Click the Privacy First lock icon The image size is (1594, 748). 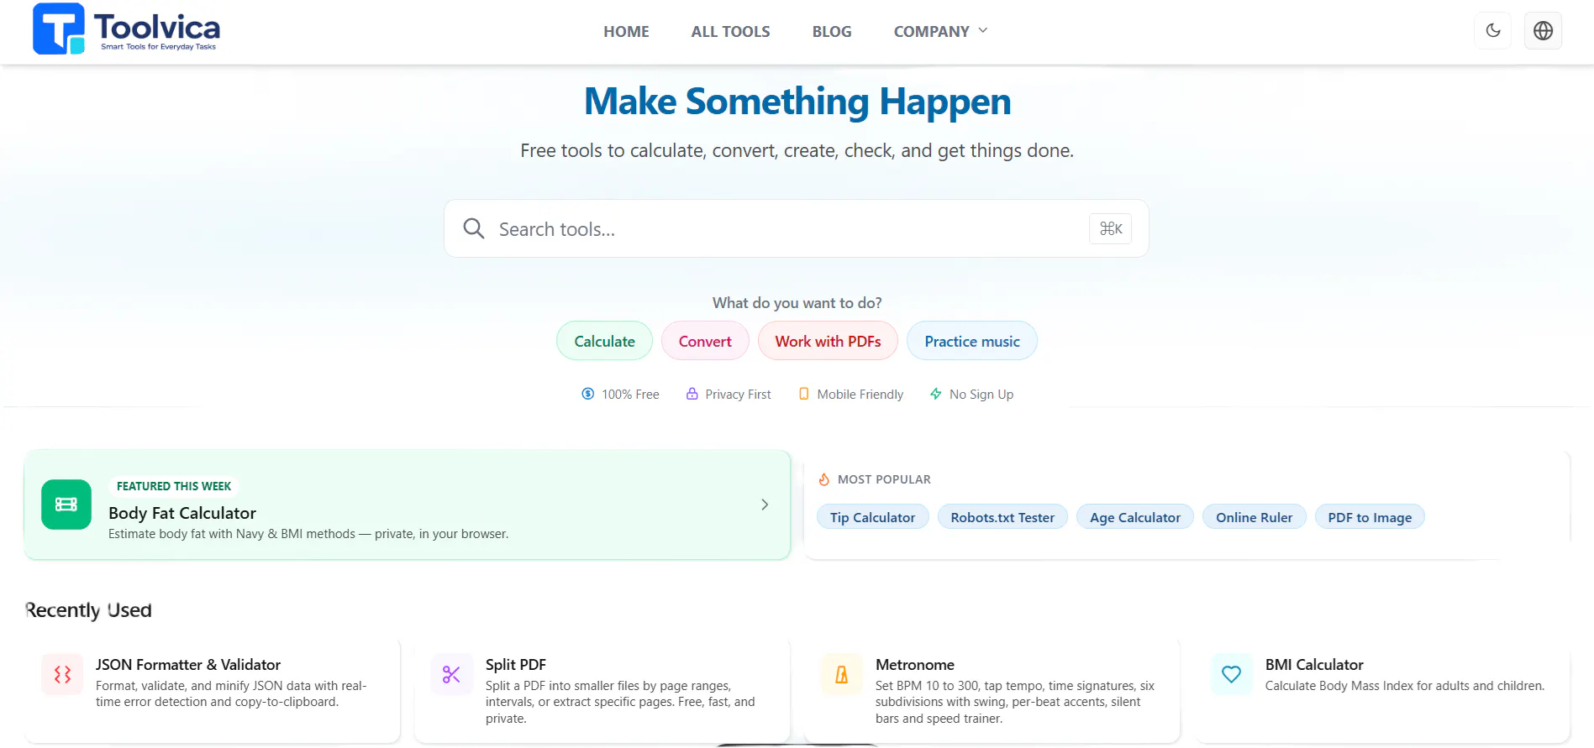pos(692,394)
